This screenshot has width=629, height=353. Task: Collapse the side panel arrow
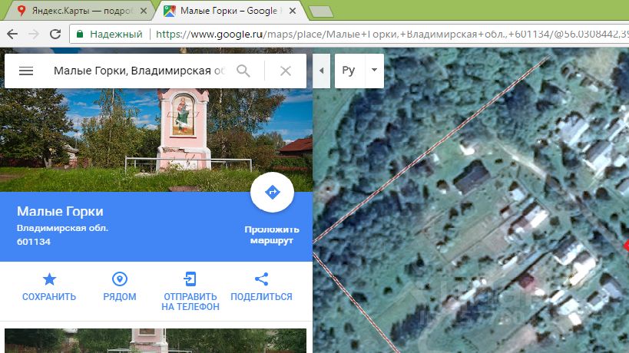321,71
